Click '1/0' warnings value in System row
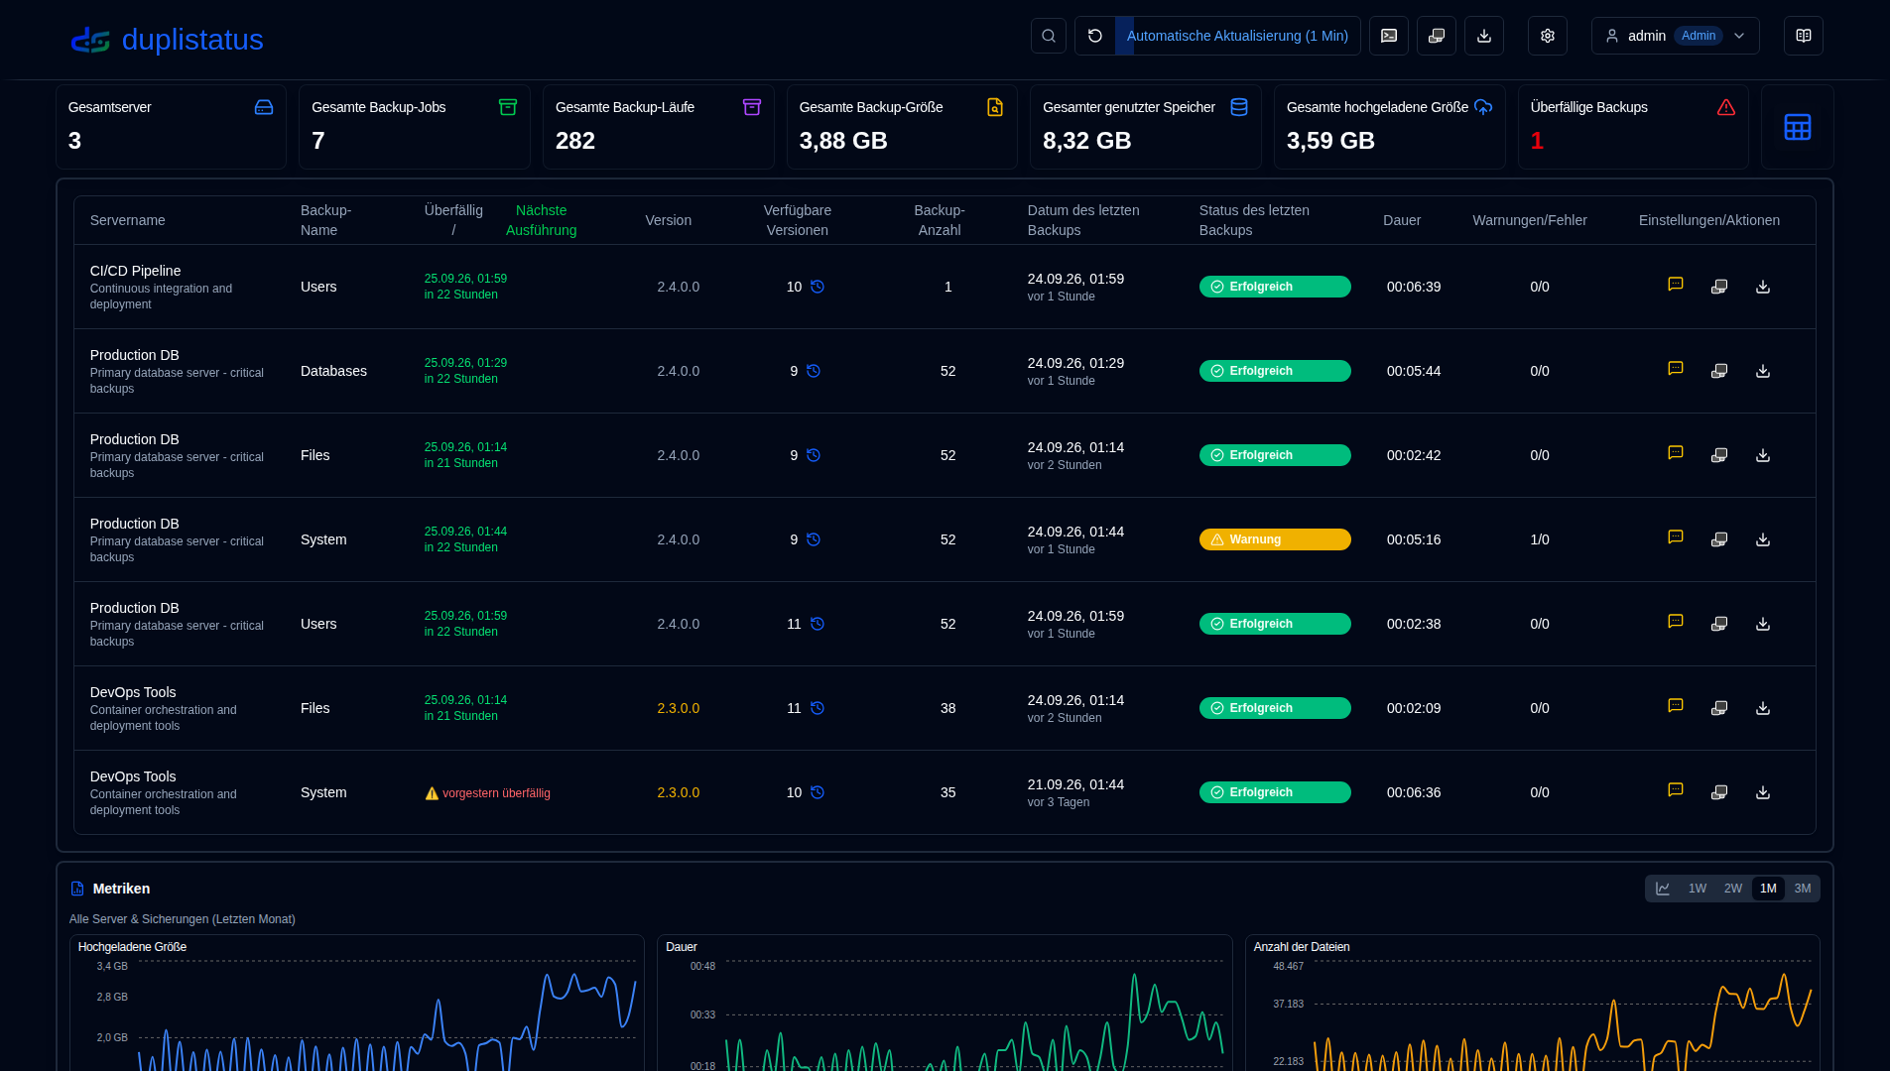The image size is (1890, 1071). click(1540, 539)
